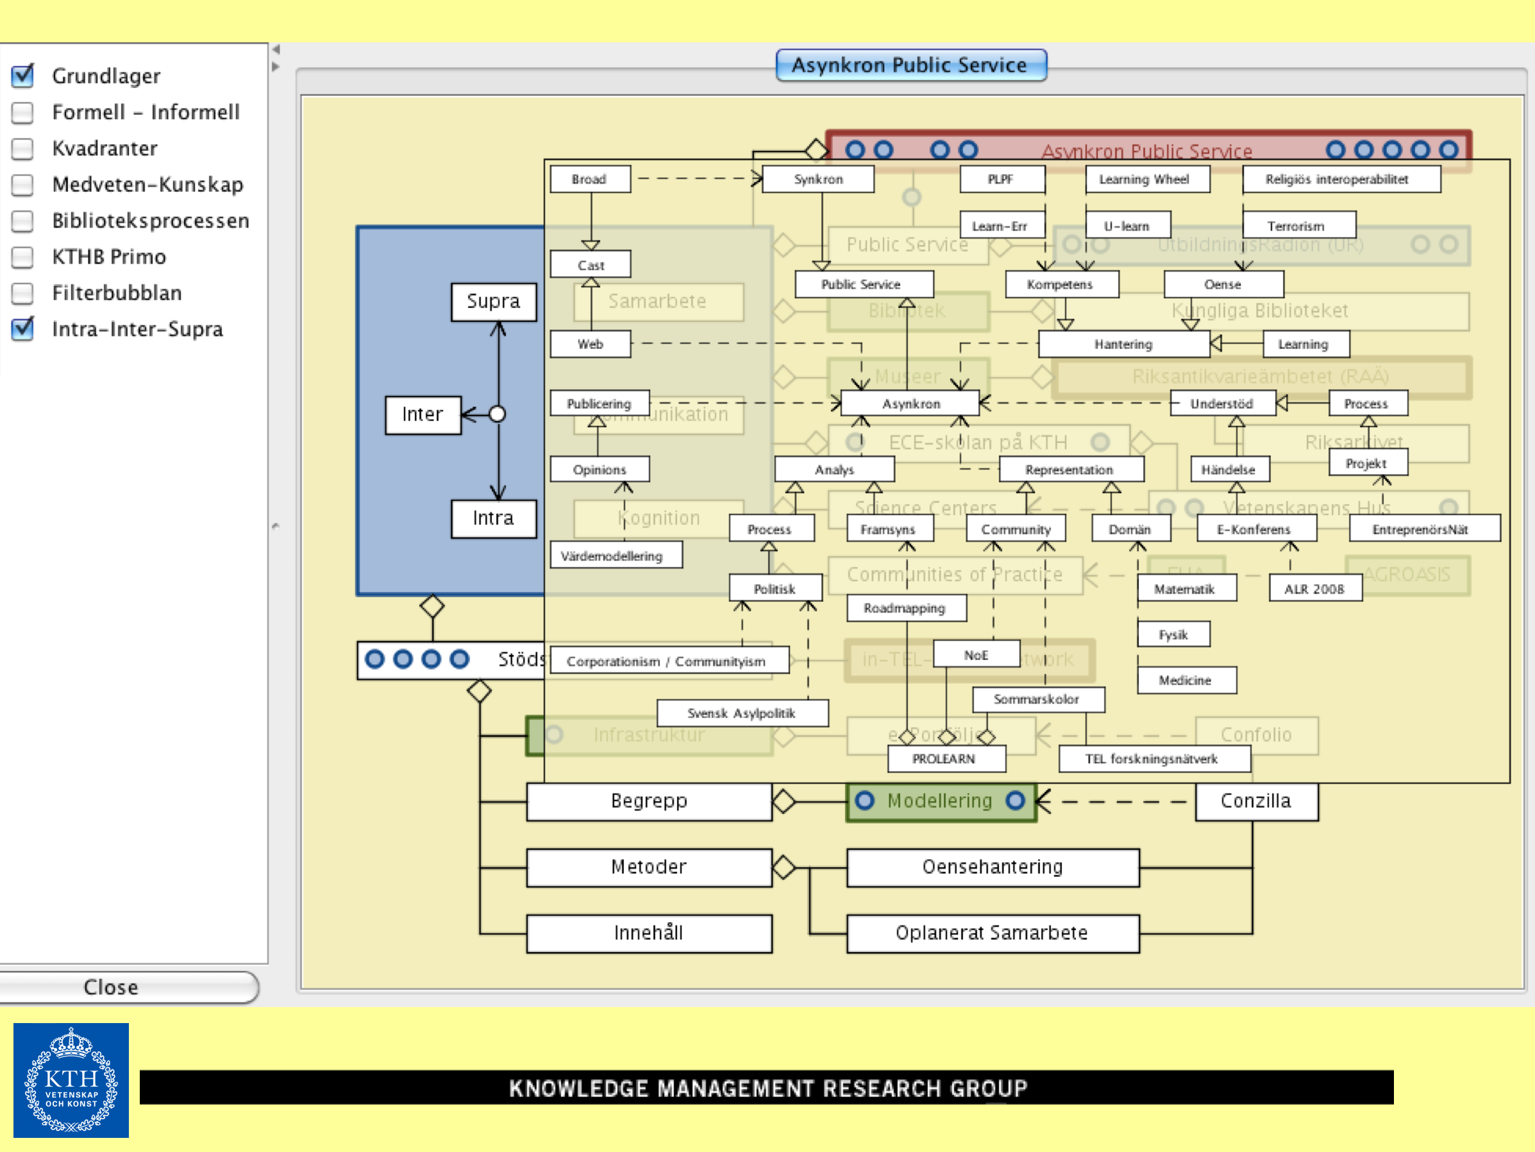Click the Conzilla concept box
The height and width of the screenshot is (1152, 1535).
tap(1256, 800)
